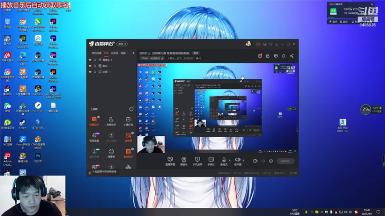This screenshot has height=216, width=385.
Task: Click the record video icon beside settings
Action: click(x=256, y=161)
